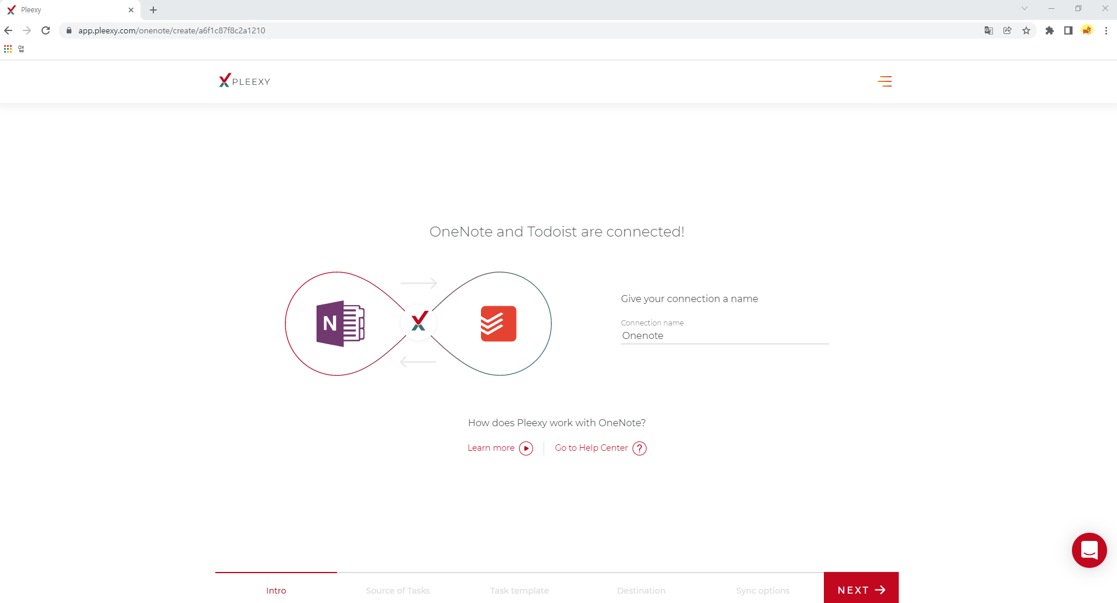Image resolution: width=1117 pixels, height=603 pixels.
Task: Open the hamburger menu icon
Action: click(885, 81)
